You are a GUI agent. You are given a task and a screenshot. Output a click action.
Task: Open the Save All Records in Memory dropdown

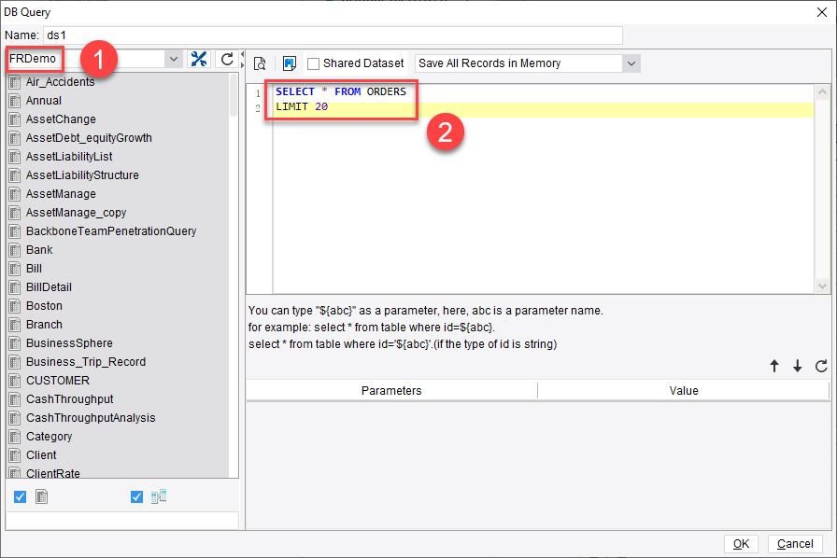tap(632, 63)
